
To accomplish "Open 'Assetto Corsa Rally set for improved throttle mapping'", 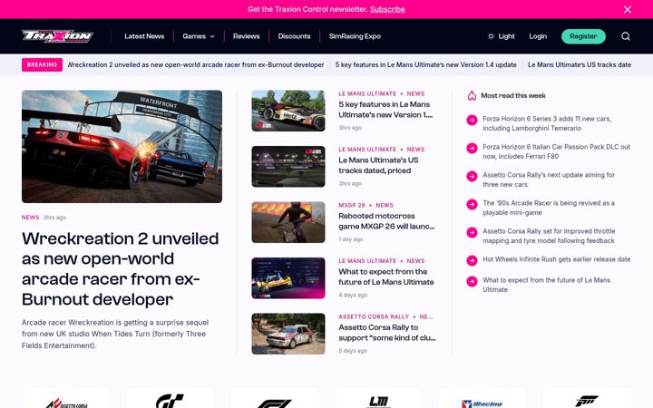I will click(x=549, y=236).
